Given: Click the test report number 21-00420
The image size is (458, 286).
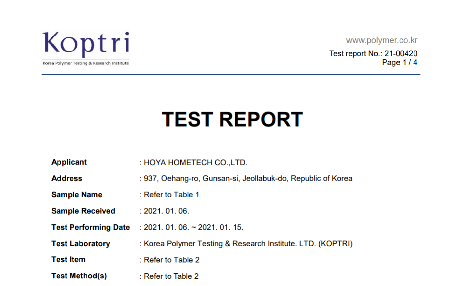Looking at the screenshot, I should click(x=401, y=53).
